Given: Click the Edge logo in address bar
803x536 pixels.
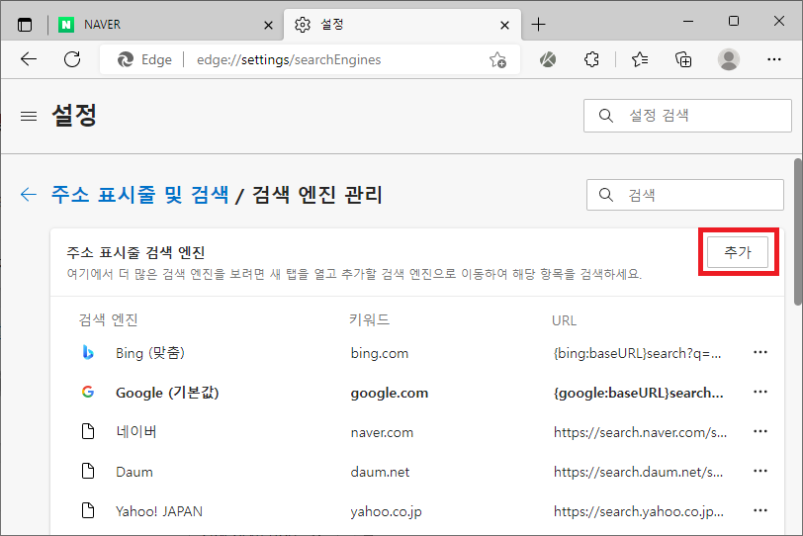Looking at the screenshot, I should [x=126, y=60].
